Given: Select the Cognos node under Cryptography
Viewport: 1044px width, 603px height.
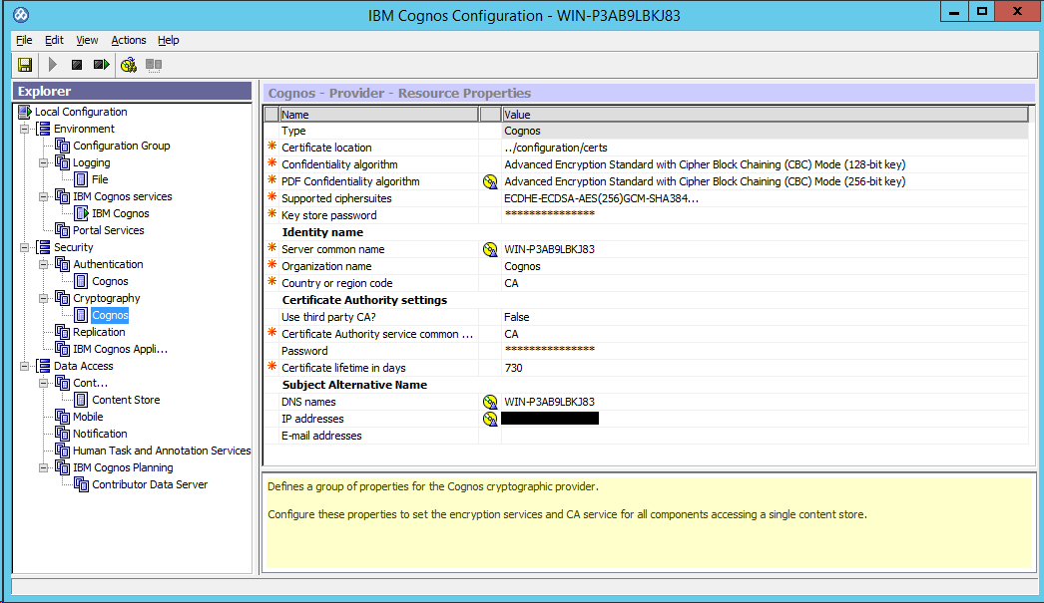Looking at the screenshot, I should tap(110, 315).
